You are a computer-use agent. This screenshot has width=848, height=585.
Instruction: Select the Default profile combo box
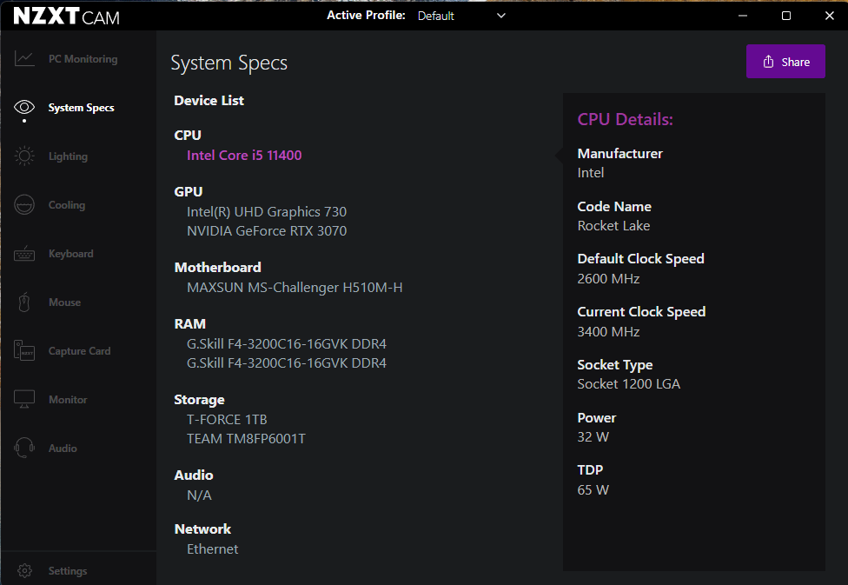(461, 16)
